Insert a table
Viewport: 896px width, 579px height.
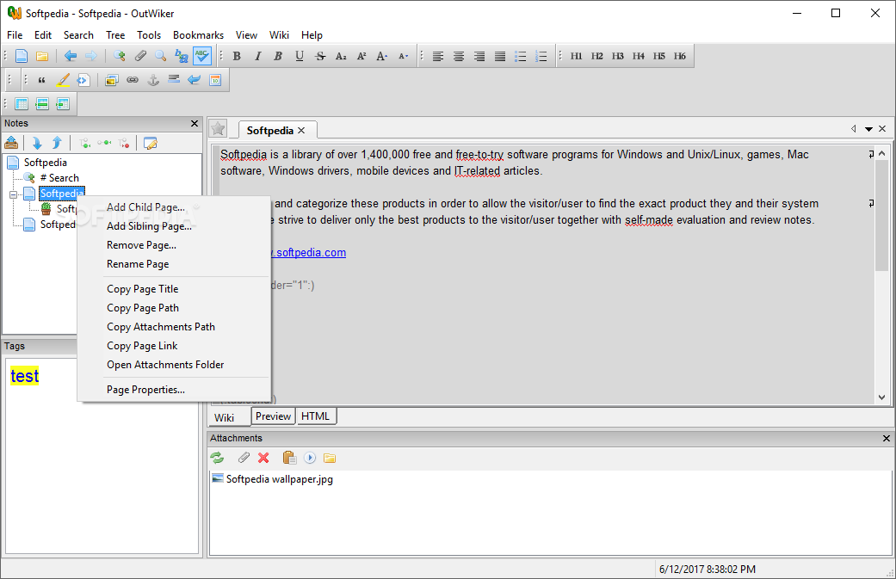click(22, 104)
